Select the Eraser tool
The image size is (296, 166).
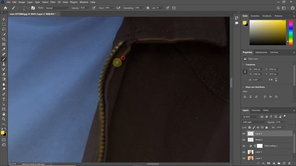(4, 74)
